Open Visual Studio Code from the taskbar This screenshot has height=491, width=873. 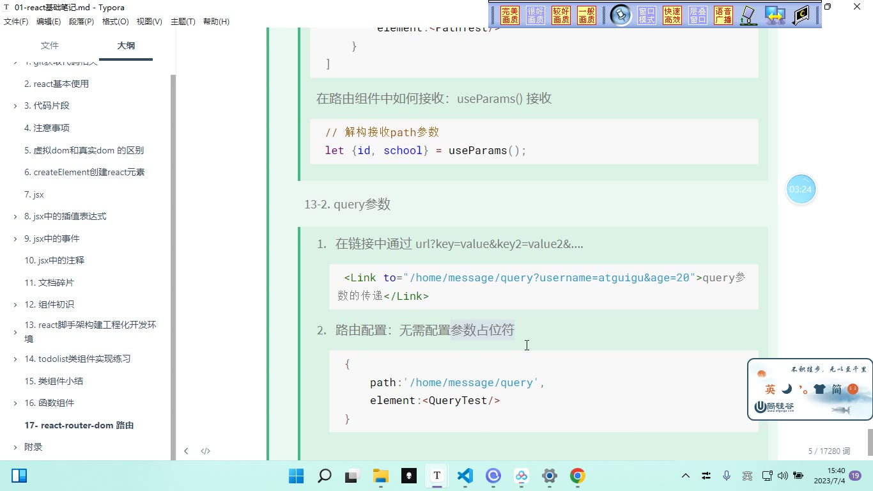pos(465,476)
